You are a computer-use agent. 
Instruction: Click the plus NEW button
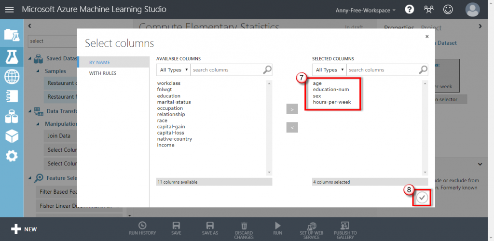24,229
